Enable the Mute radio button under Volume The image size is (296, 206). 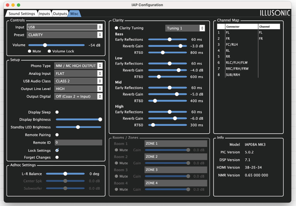(x=29, y=51)
